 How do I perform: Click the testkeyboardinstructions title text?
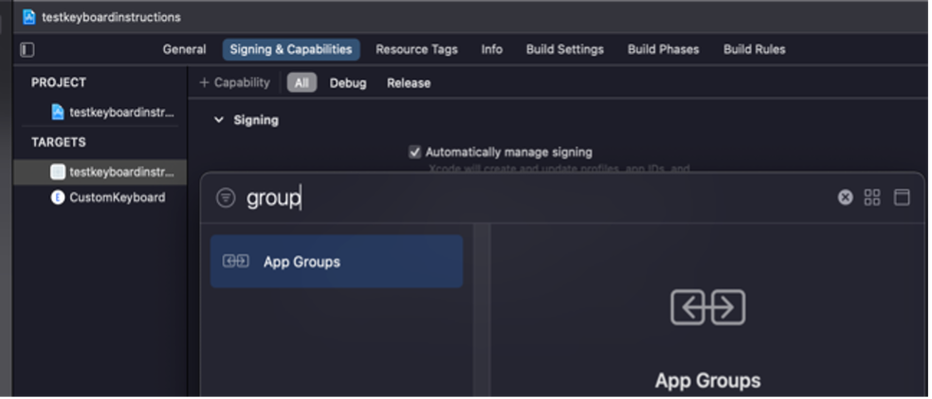(x=111, y=17)
